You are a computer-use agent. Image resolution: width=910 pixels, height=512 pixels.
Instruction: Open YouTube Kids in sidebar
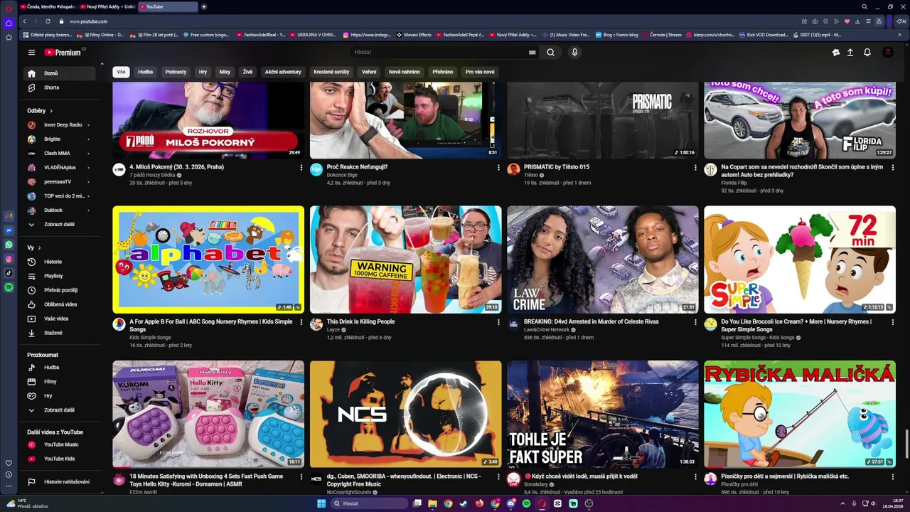tap(60, 459)
